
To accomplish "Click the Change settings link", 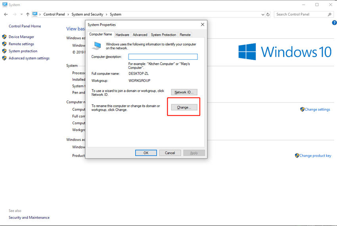I will click(317, 109).
